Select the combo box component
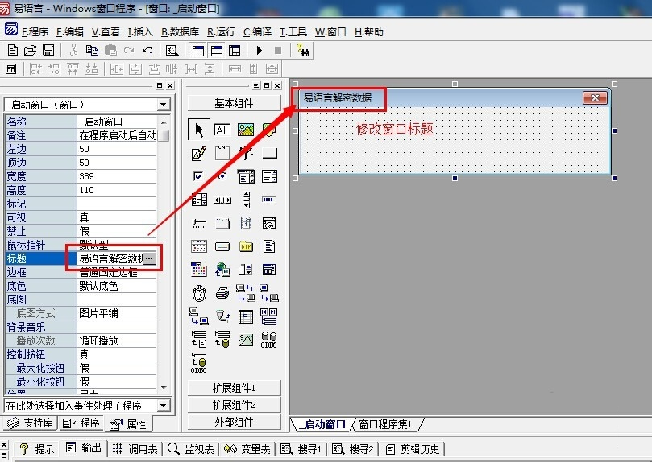 pyautogui.click(x=246, y=176)
